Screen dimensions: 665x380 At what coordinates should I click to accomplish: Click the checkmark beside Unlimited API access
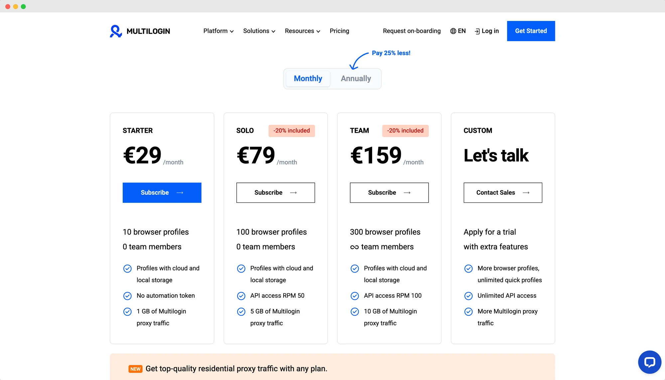point(468,296)
